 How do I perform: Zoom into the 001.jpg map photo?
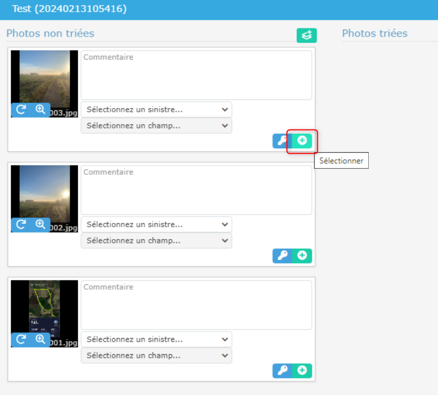coord(40,340)
